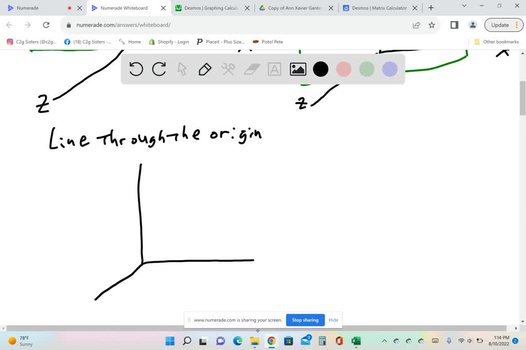Select the shapes/tools icon on the toolbar
The width and height of the screenshot is (526, 350).
(x=228, y=69)
